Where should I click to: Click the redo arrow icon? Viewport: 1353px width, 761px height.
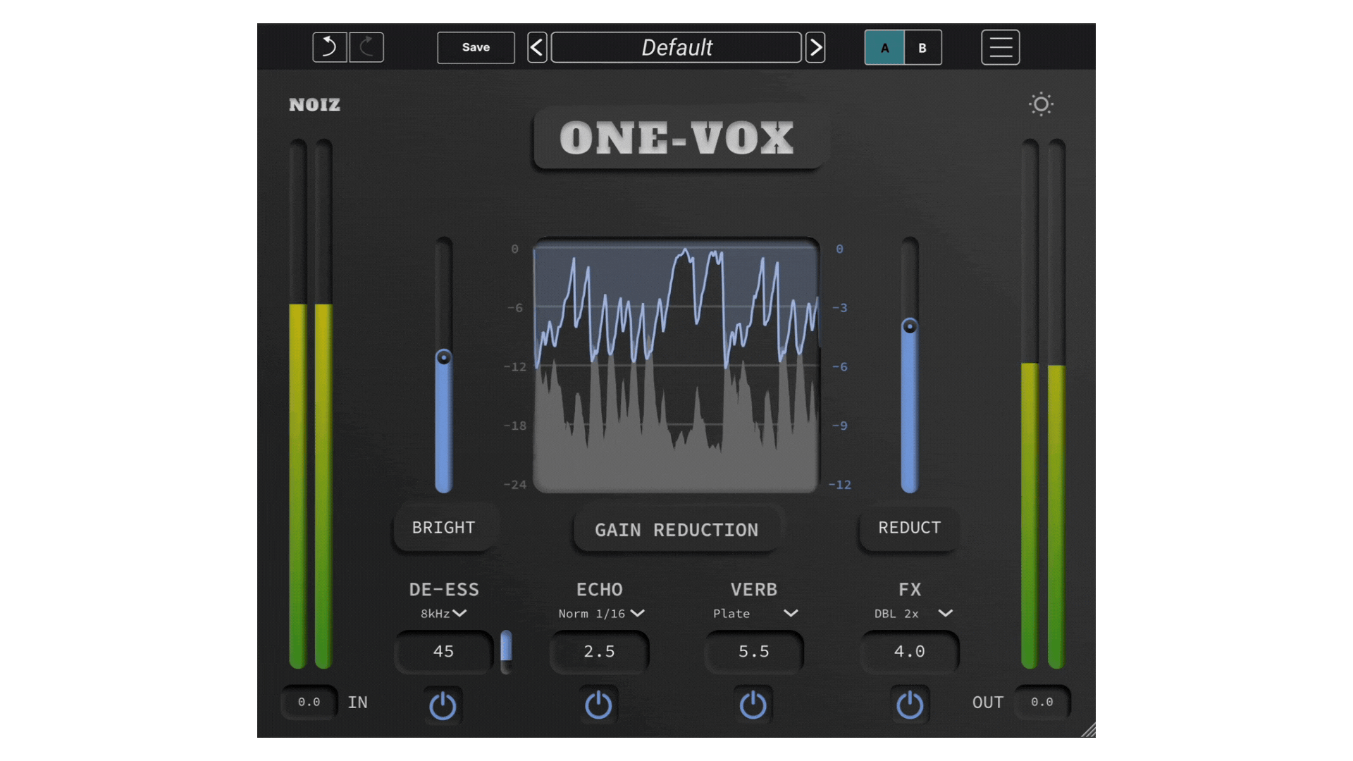366,47
